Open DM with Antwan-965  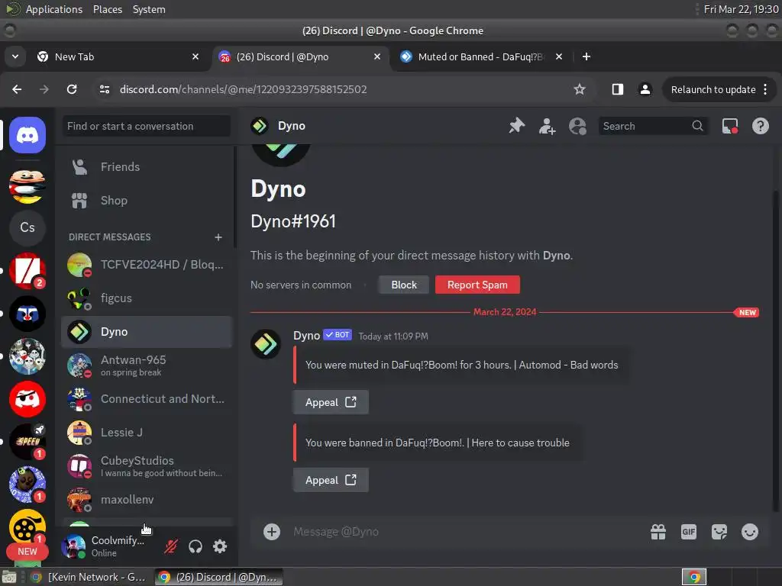click(x=147, y=365)
